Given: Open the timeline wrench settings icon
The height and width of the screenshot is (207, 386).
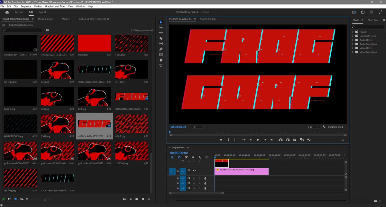Looking at the screenshot, I should (x=200, y=158).
